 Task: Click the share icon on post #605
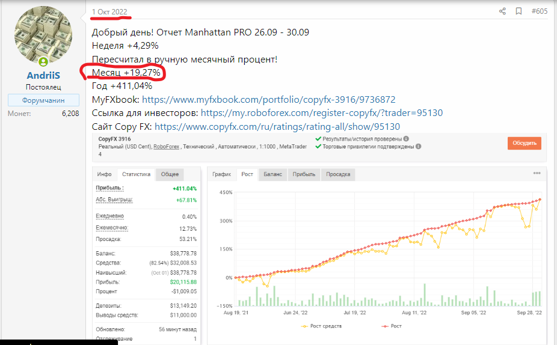(502, 11)
